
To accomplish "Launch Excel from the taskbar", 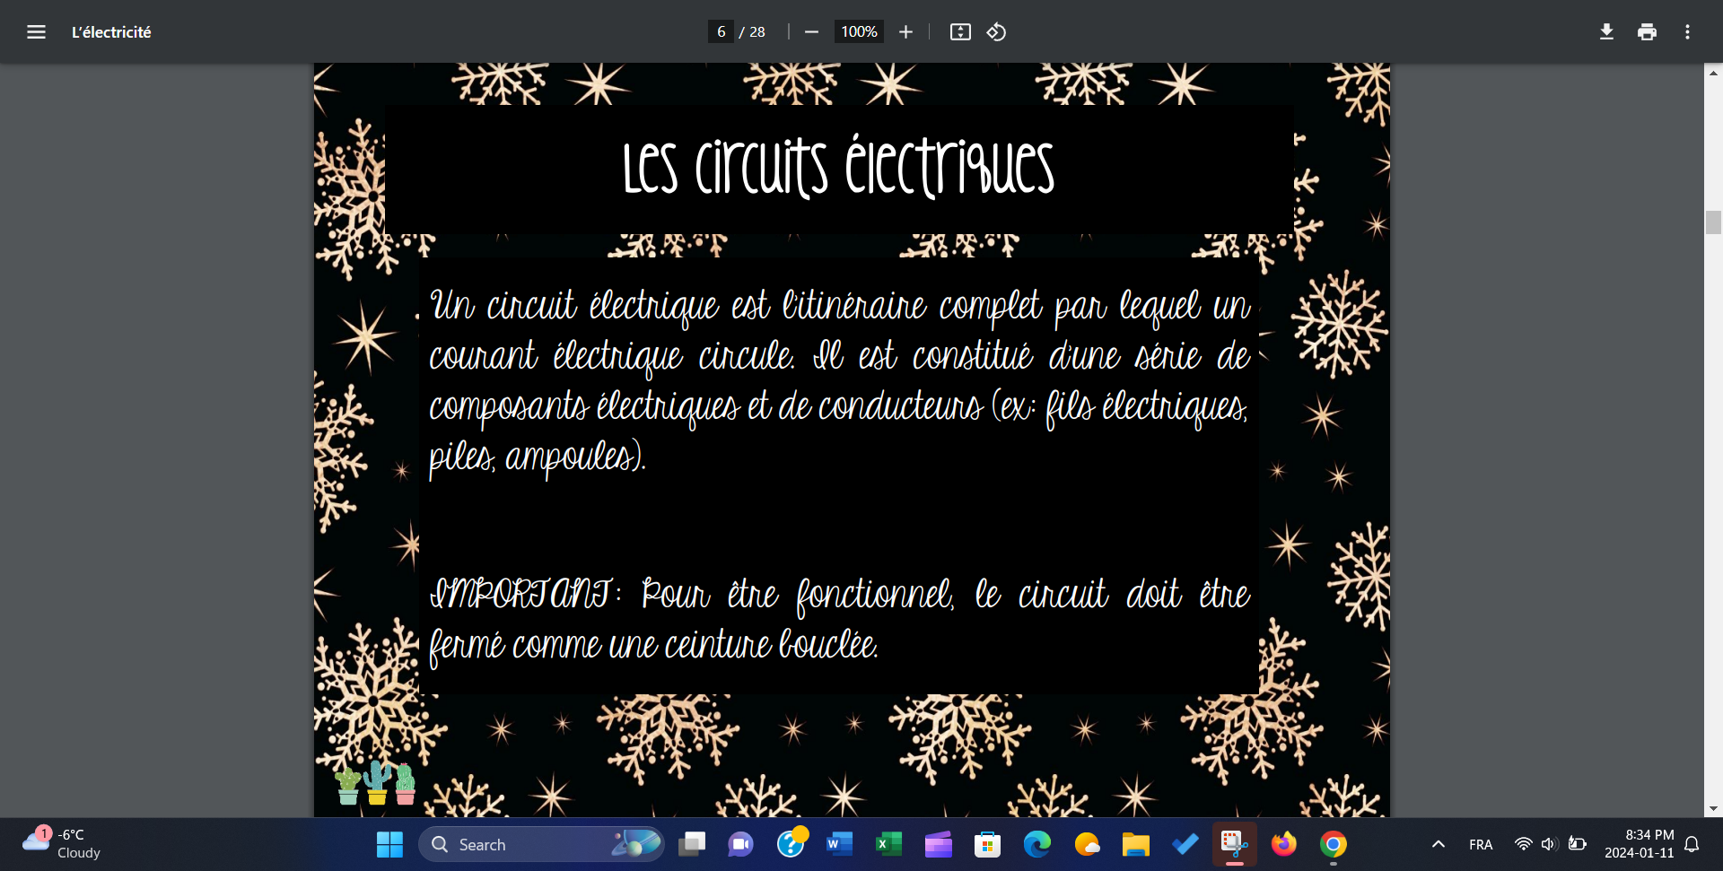I will click(x=888, y=844).
